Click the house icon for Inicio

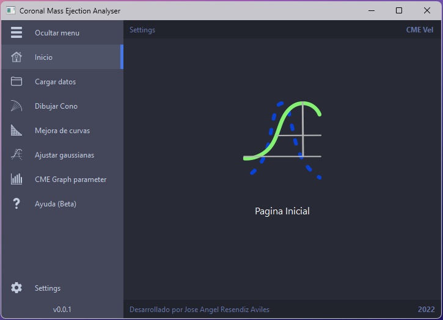tap(16, 57)
